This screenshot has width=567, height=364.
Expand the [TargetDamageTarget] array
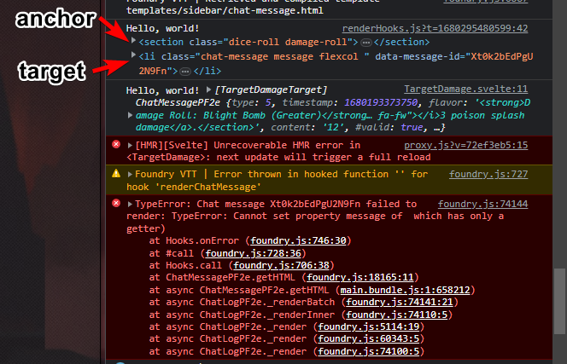tap(208, 90)
